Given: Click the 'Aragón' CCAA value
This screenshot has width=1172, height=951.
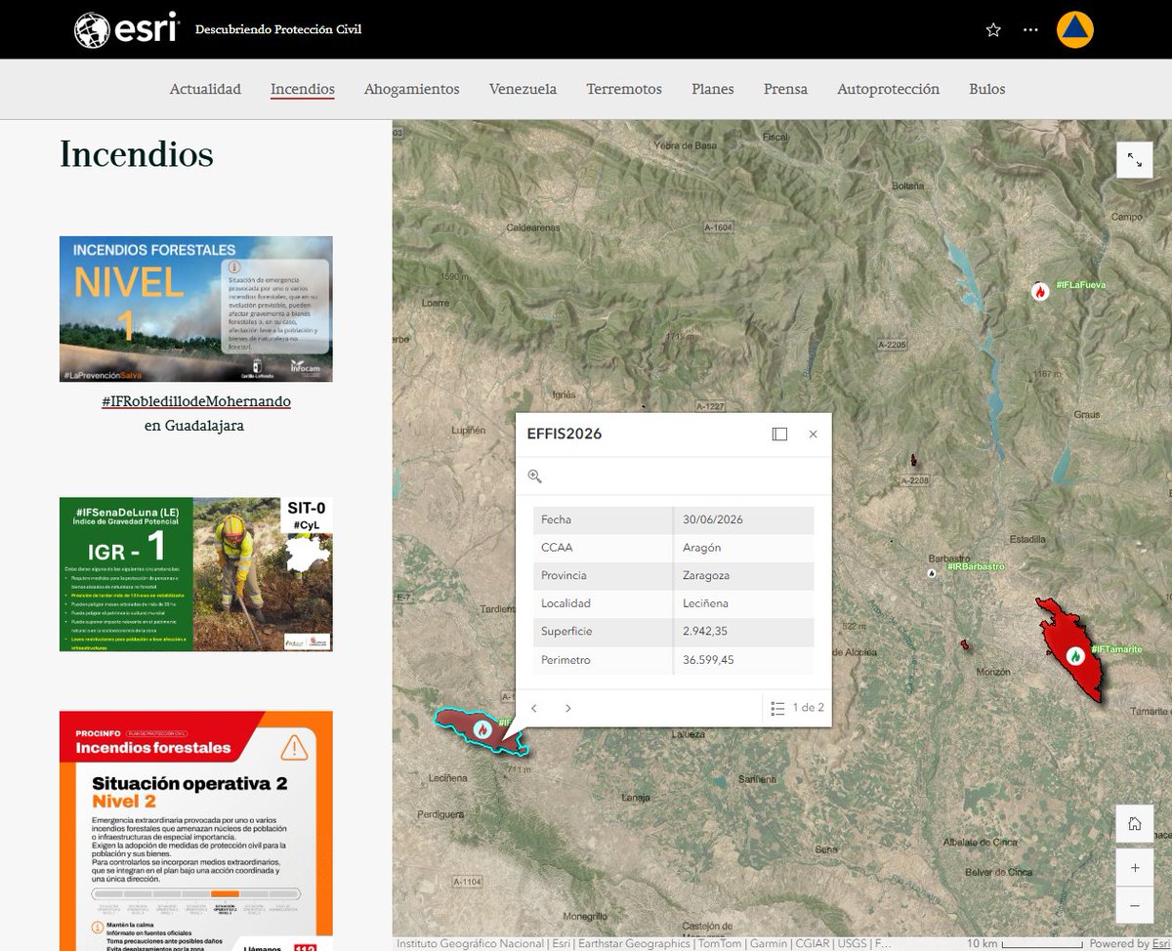Looking at the screenshot, I should point(702,548).
